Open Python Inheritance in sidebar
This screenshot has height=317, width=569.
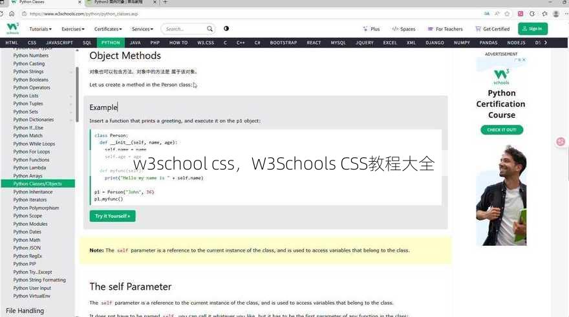(x=33, y=191)
